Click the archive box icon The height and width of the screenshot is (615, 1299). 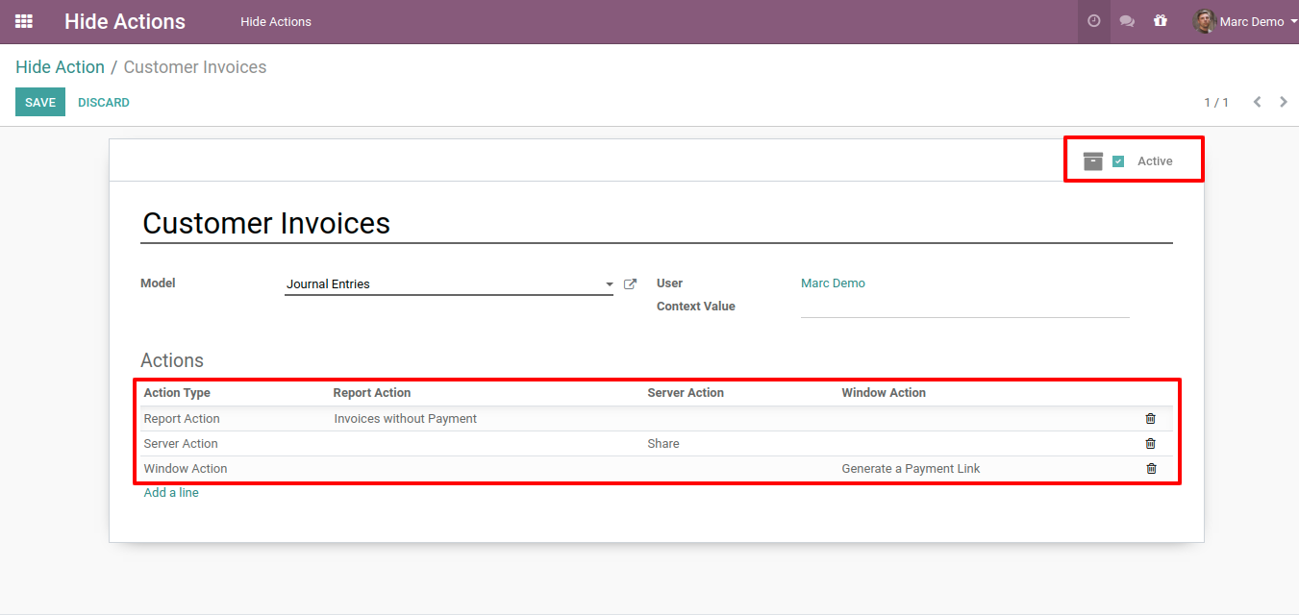pos(1093,161)
